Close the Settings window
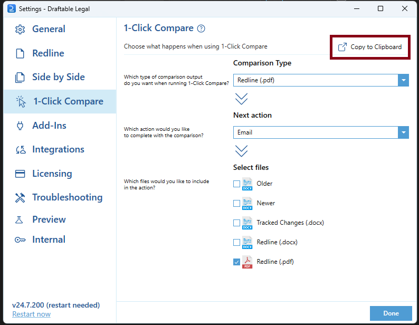This screenshot has height=325, width=419. coord(405,8)
